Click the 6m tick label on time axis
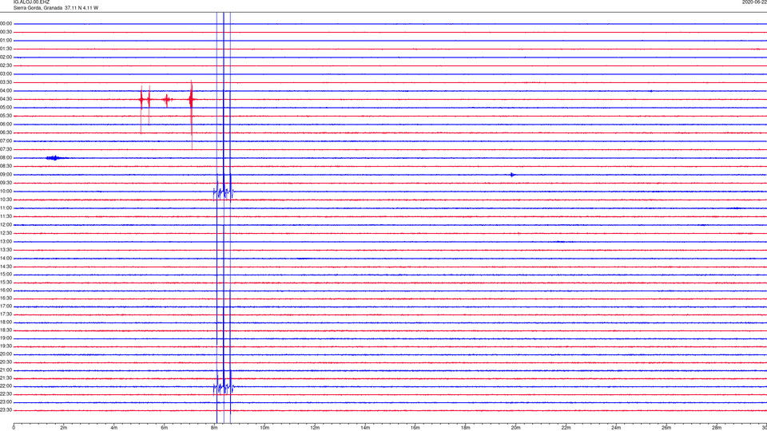Image resolution: width=767 pixels, height=431 pixels. (x=164, y=428)
